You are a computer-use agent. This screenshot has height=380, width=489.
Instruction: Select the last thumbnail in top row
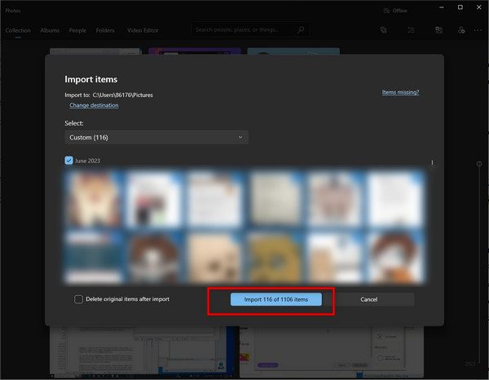pyautogui.click(x=395, y=198)
